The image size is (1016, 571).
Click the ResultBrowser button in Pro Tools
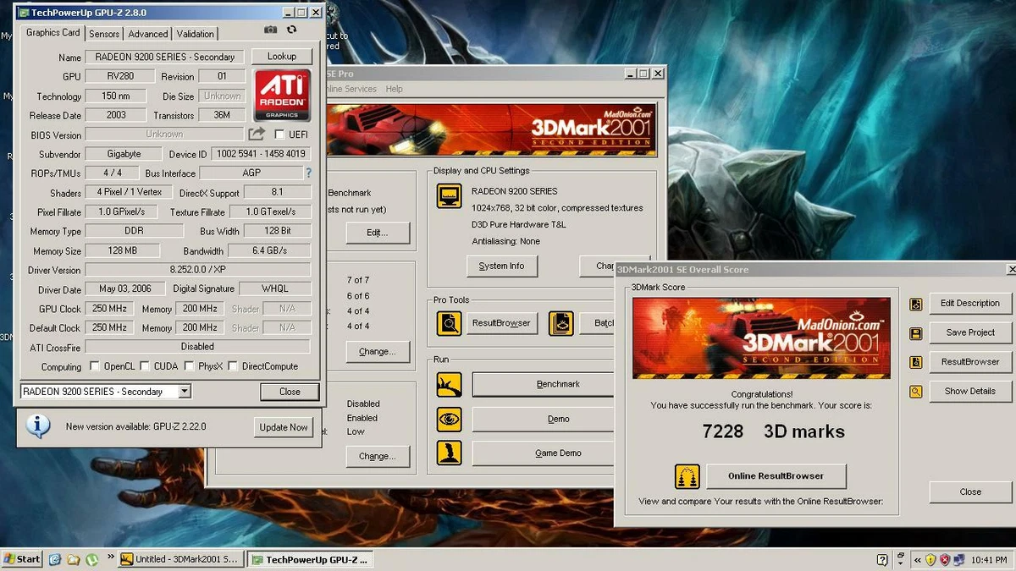click(x=501, y=323)
